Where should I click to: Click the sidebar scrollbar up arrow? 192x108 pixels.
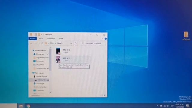(x=50, y=48)
